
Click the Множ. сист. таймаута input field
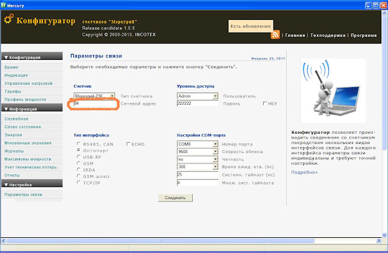[x=198, y=183]
